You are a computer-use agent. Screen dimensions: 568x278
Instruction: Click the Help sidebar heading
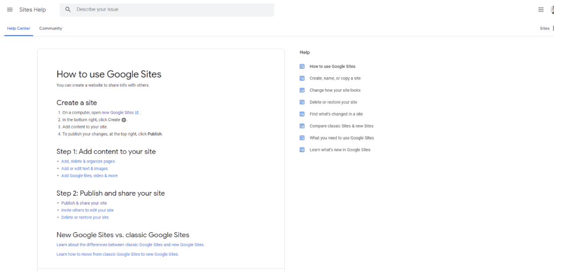click(x=304, y=52)
